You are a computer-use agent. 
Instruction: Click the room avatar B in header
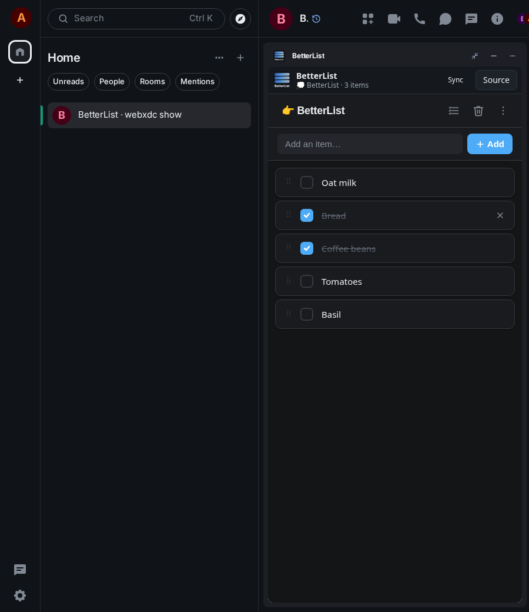click(x=281, y=19)
